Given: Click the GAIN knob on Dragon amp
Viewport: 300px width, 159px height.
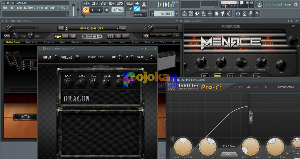Looking at the screenshot, I should [x=68, y=83].
